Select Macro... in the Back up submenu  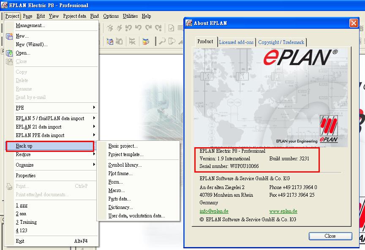[138, 190]
